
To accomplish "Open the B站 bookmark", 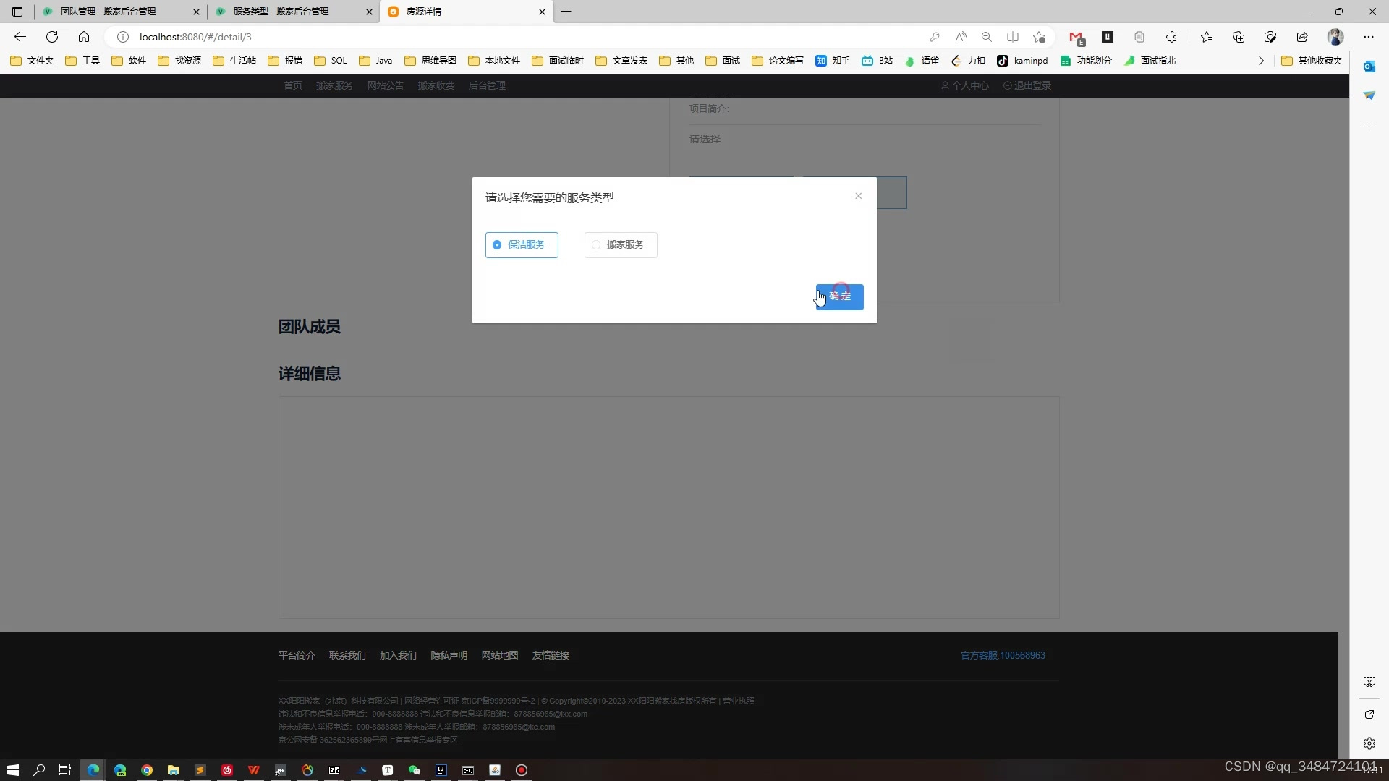I will point(878,61).
